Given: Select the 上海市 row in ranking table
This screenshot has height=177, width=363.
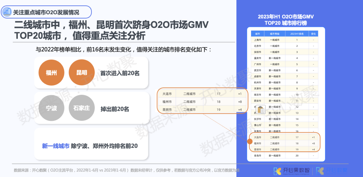Looking at the screenshot, I should click(284, 40).
